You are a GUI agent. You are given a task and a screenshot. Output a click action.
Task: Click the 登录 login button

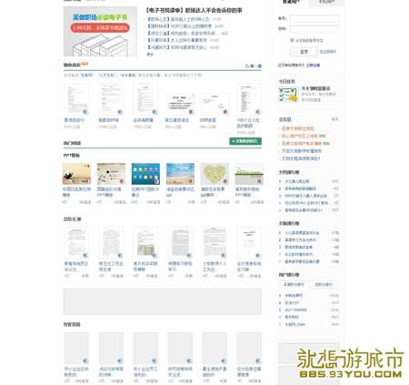(x=304, y=52)
